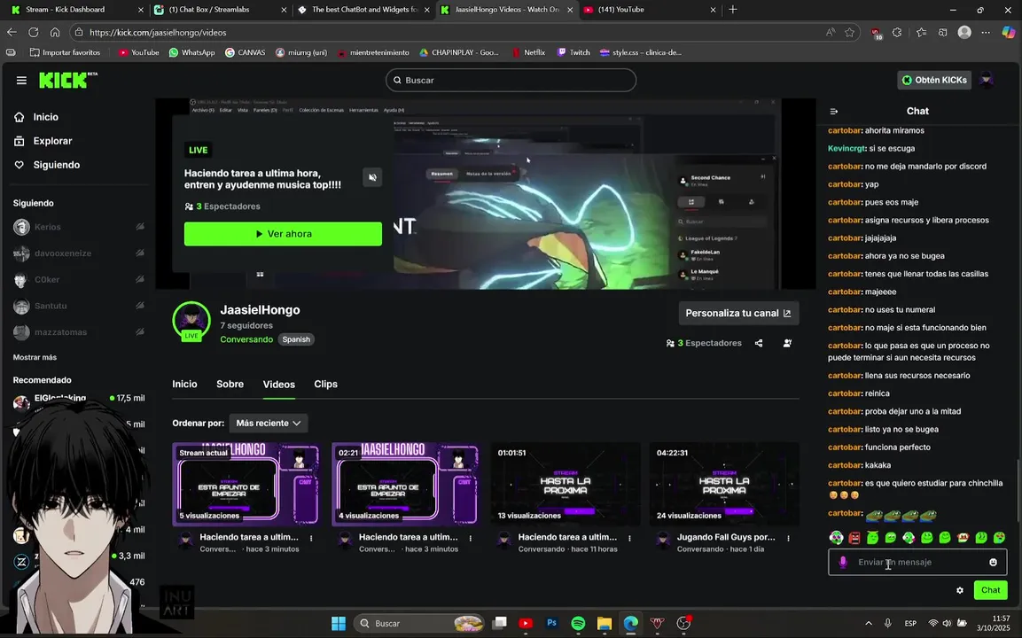Switch to the Inicio channel tab
This screenshot has height=638, width=1022.
coord(184,385)
